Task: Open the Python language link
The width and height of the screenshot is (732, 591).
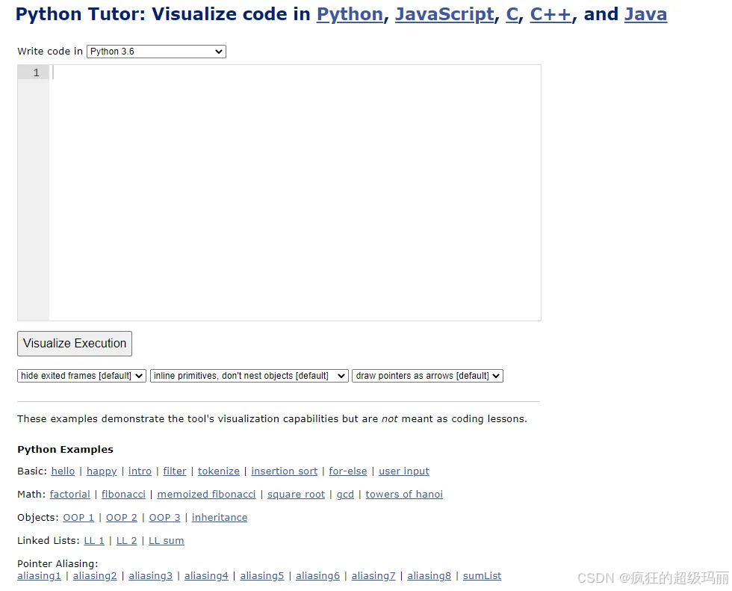Action: pos(350,14)
